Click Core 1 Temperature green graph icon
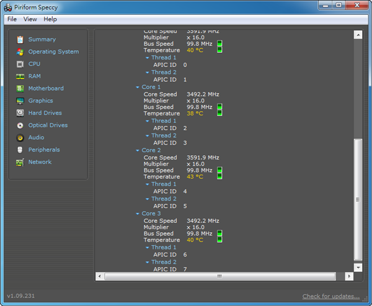 coord(219,113)
